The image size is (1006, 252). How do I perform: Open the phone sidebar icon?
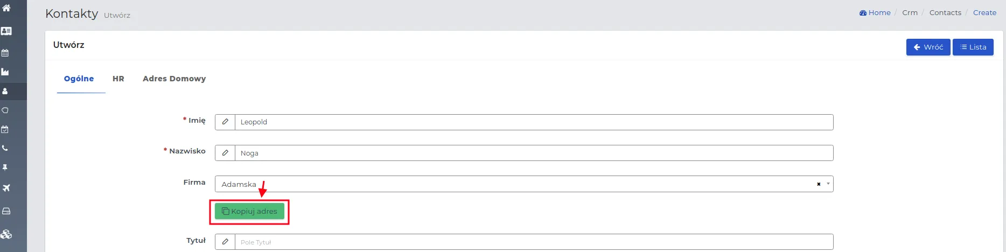5,148
